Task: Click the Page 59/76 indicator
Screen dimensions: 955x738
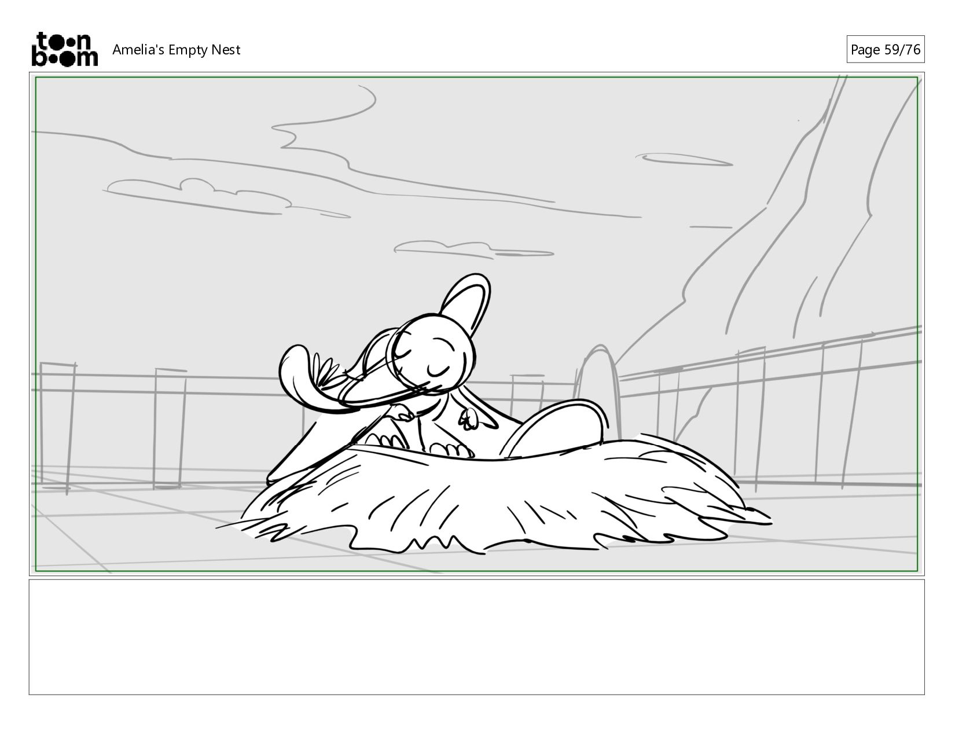Action: tap(885, 50)
